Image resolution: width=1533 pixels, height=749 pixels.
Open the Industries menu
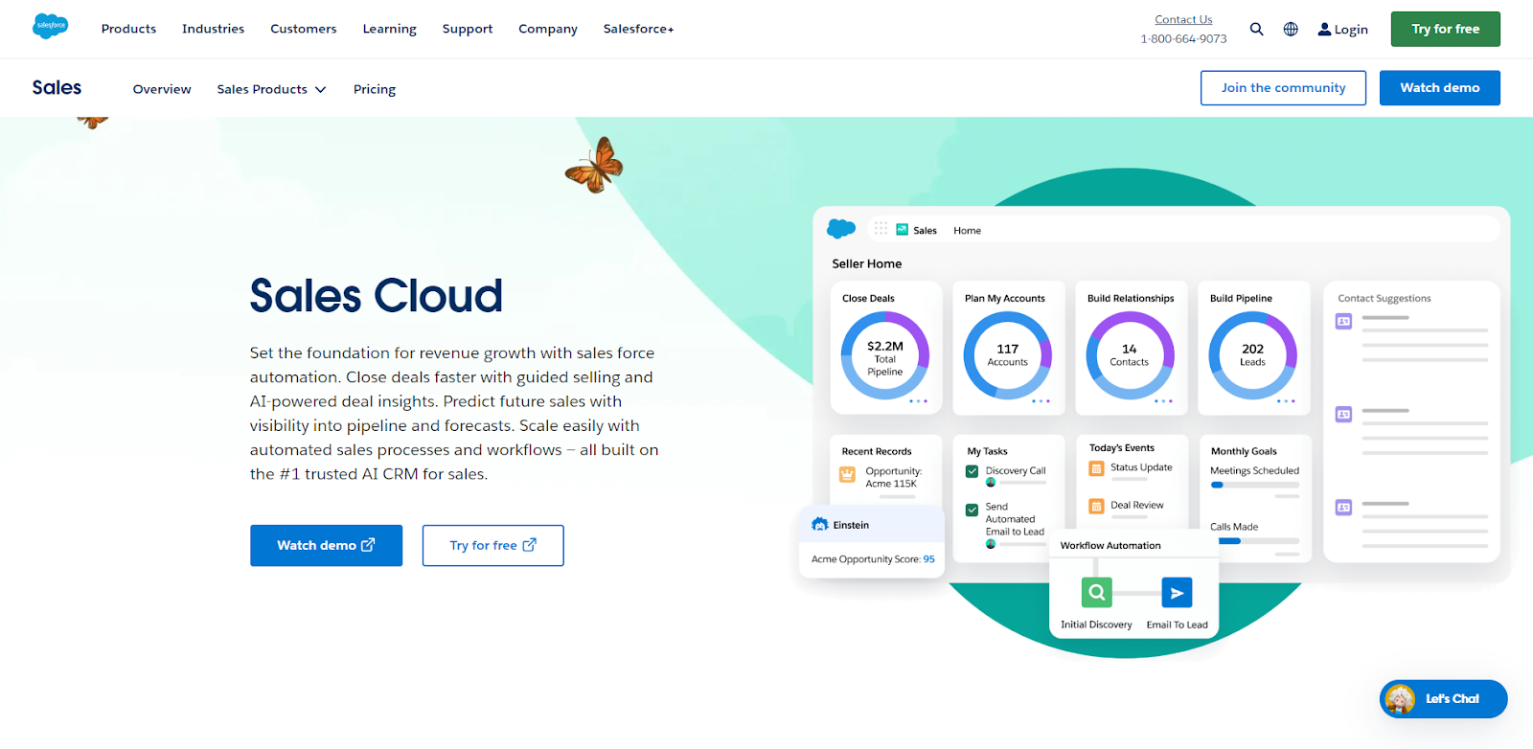tap(213, 29)
